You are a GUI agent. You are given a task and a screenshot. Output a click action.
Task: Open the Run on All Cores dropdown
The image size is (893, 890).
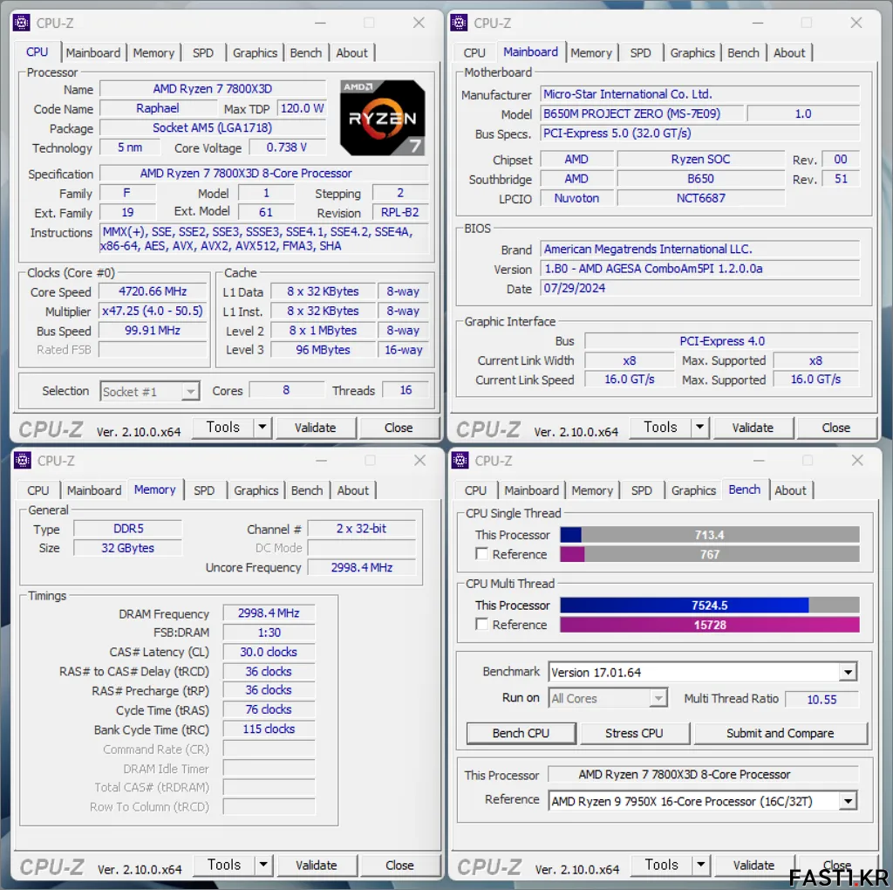tap(659, 698)
